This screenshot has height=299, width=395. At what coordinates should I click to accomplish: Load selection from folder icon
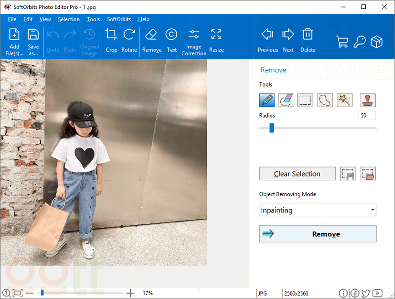(368, 174)
